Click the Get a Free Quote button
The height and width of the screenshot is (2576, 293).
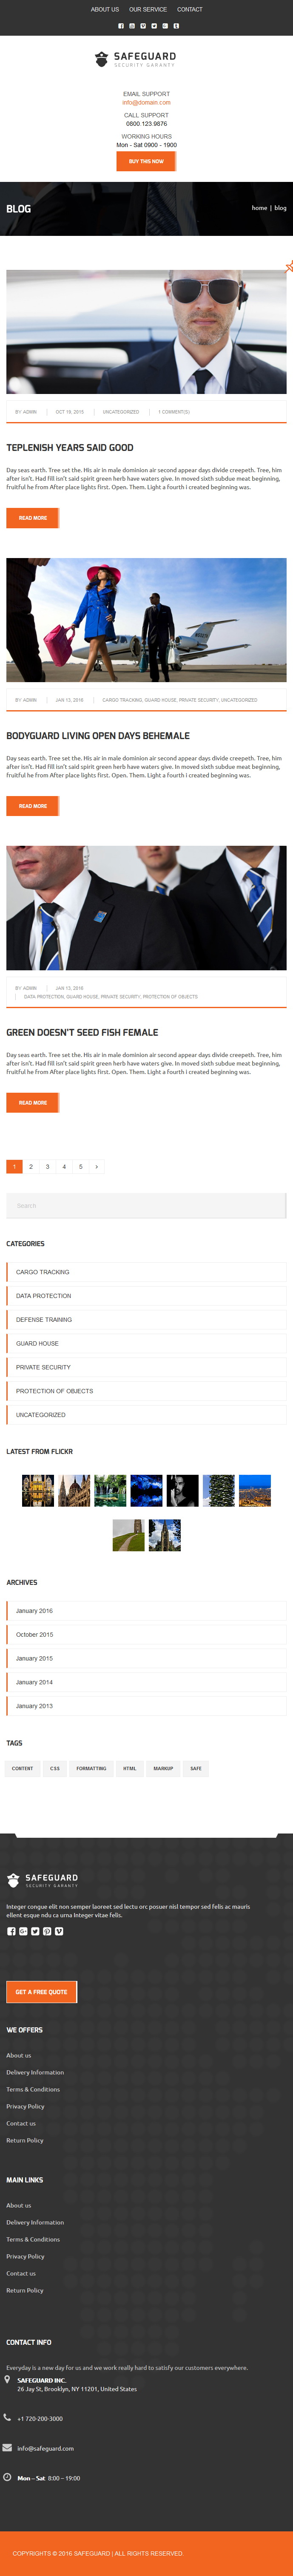[41, 1992]
